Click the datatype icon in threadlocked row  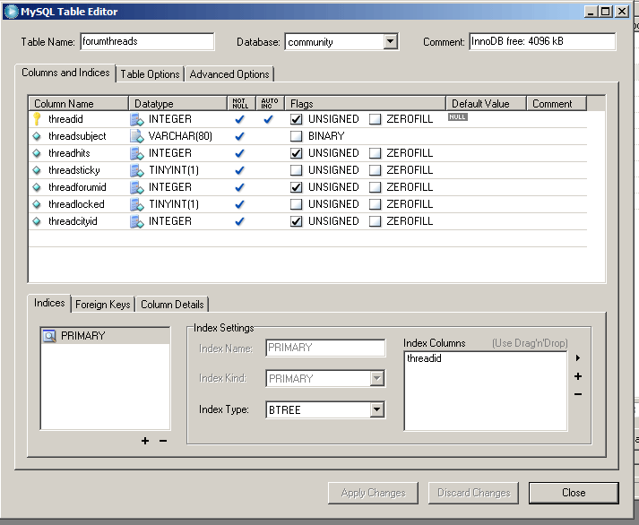137,204
